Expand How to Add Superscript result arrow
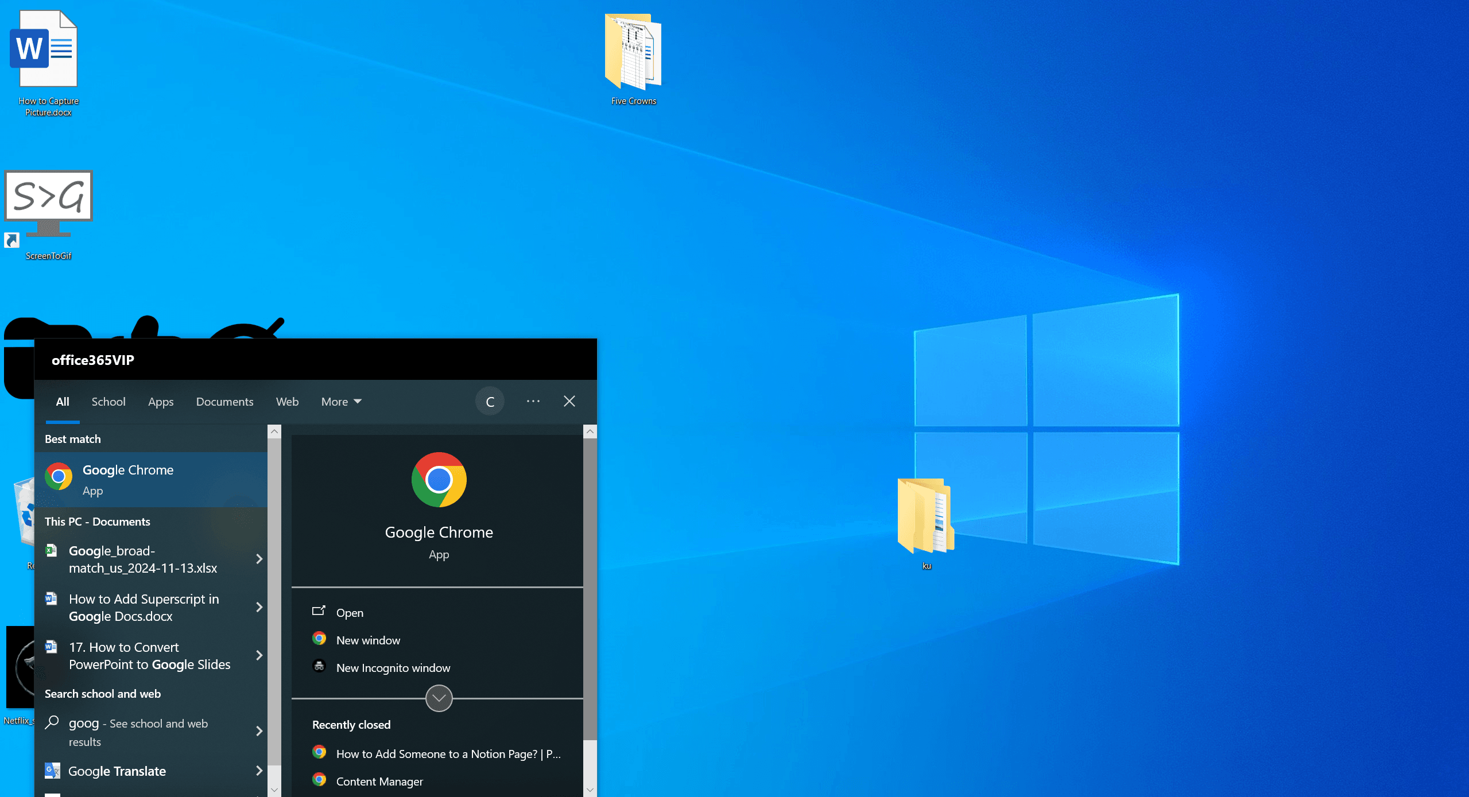Screen dimensions: 1469x797 [x=259, y=608]
